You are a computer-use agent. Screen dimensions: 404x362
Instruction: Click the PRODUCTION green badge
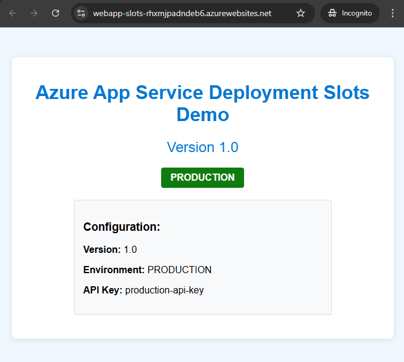pyautogui.click(x=202, y=178)
